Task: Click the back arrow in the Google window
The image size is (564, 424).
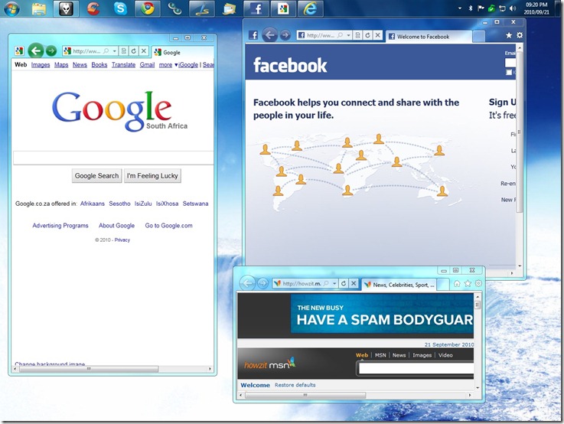Action: 36,51
